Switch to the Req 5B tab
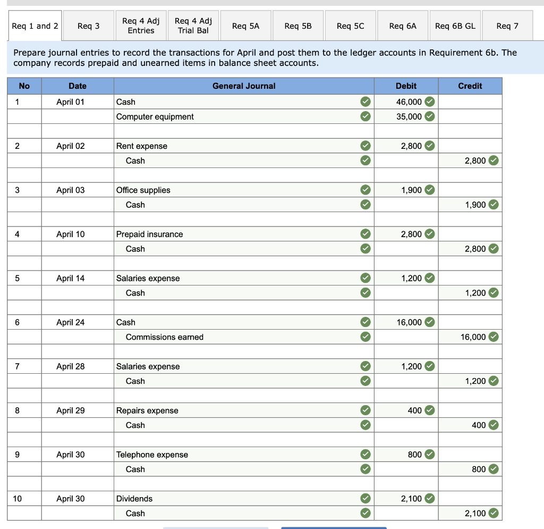 (298, 26)
